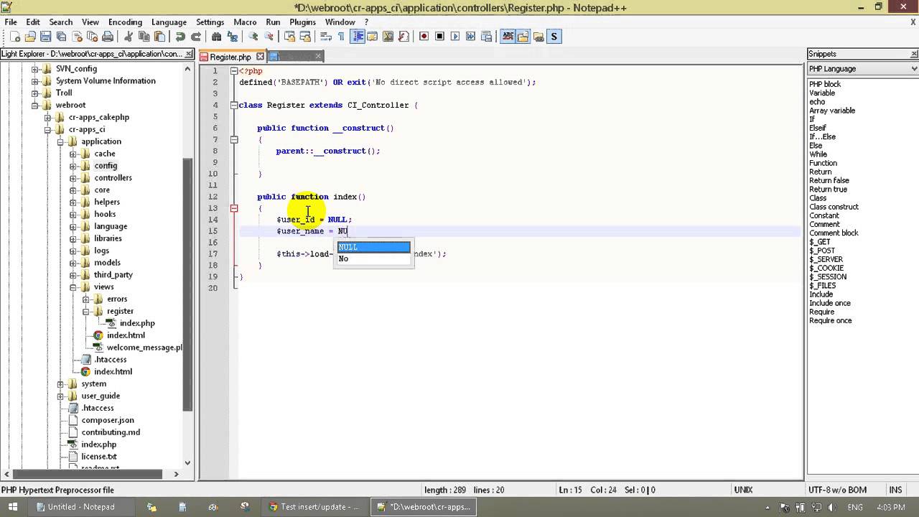Click the Paste toolbar icon

coord(159,37)
